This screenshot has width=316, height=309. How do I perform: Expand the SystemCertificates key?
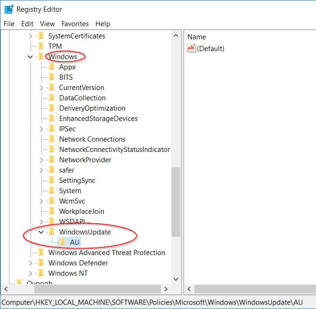tap(31, 36)
